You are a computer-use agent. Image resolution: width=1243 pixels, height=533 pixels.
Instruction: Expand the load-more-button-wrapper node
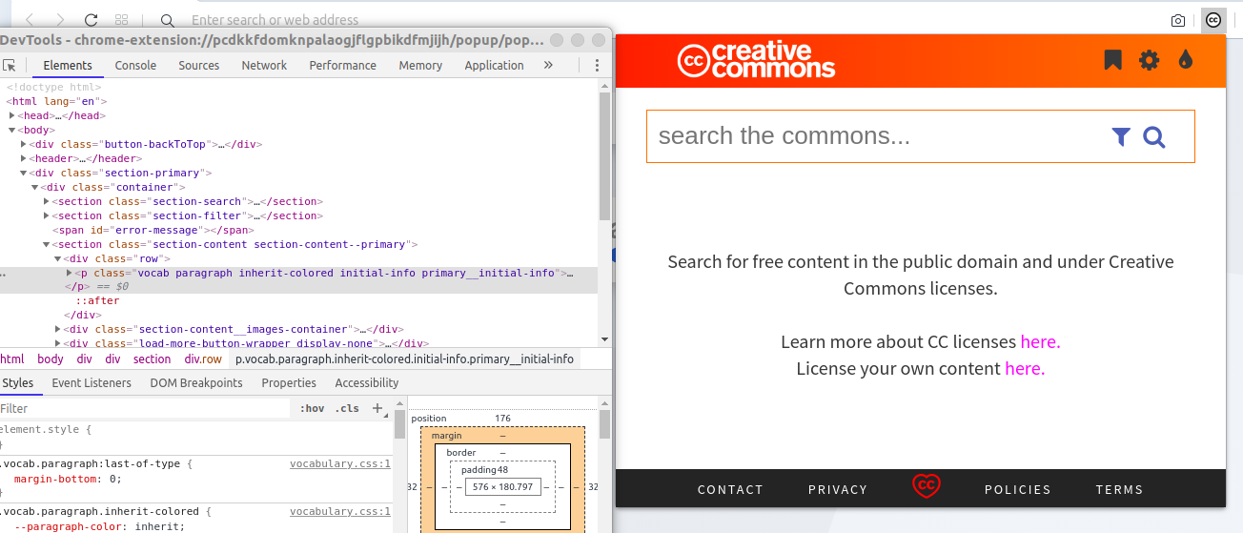point(58,343)
